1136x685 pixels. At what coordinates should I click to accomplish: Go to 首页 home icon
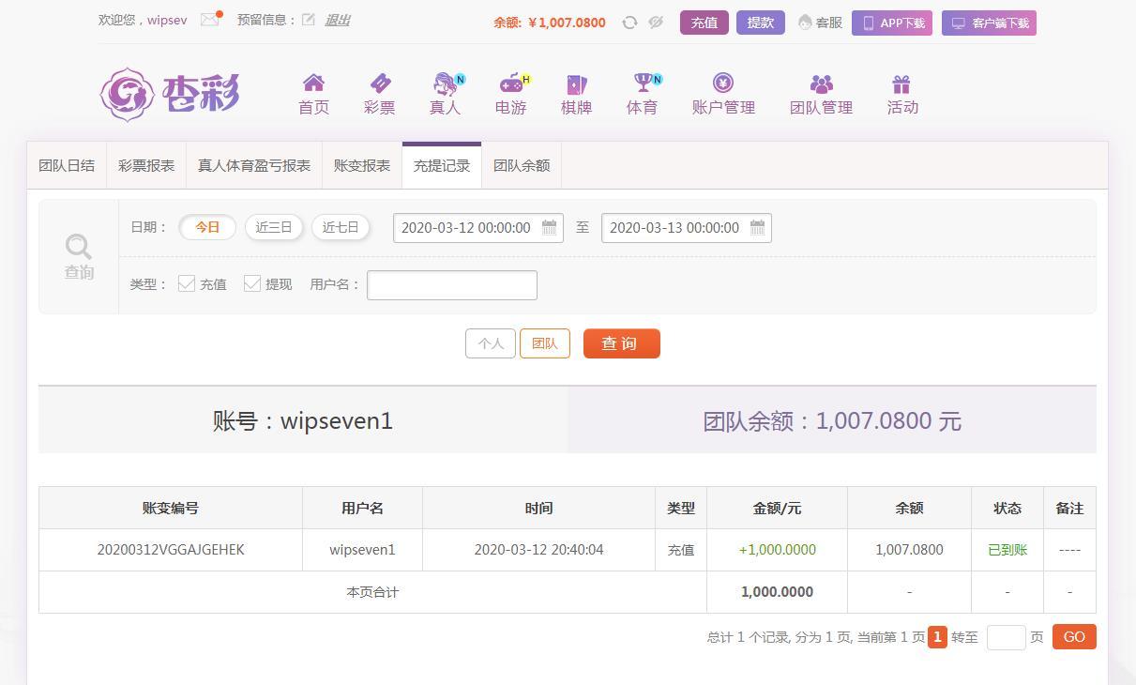[313, 95]
